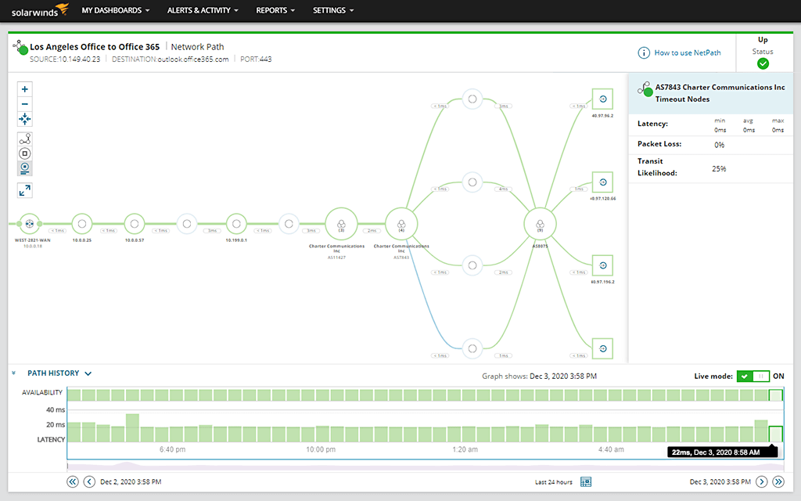Open fullscreen view of the path map

[24, 190]
